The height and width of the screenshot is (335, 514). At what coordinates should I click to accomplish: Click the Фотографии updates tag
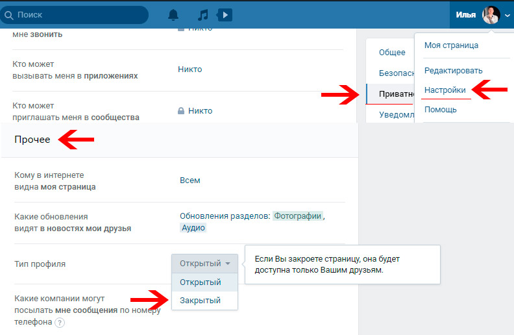click(x=298, y=216)
